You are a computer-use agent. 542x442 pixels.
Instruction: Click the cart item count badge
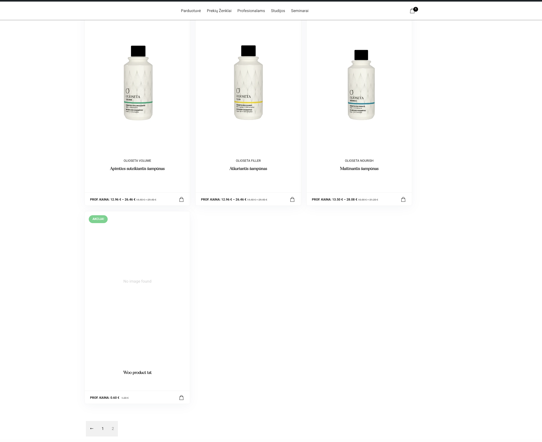pos(416,9)
